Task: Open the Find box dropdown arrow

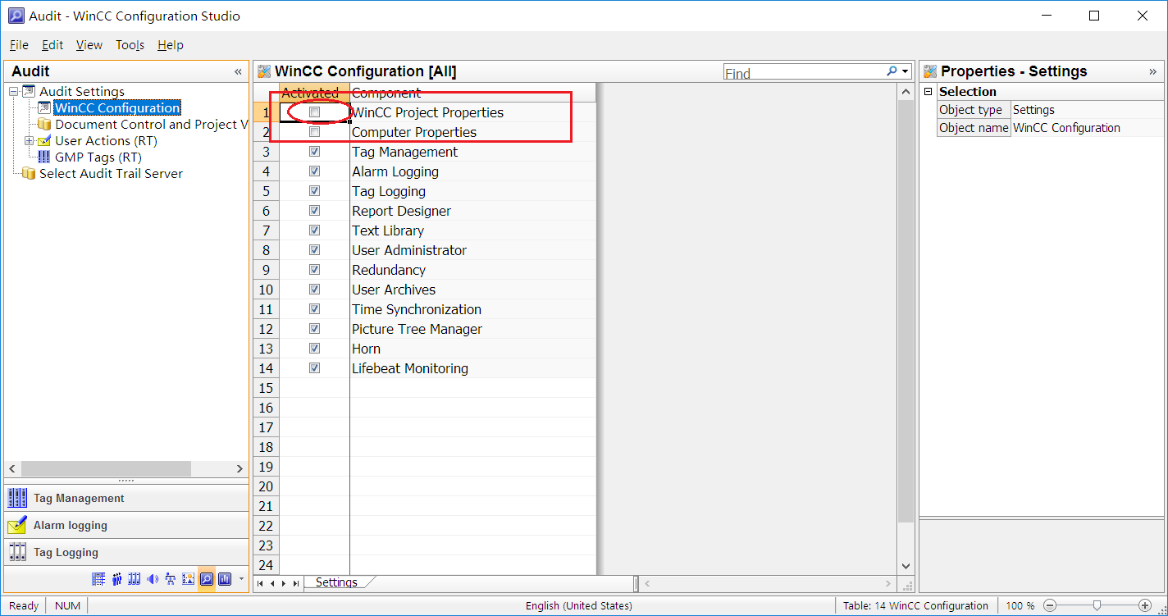Action: click(x=906, y=72)
